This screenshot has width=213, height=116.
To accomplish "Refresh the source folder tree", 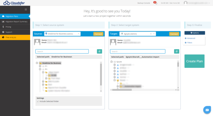I will (x=100, y=51).
